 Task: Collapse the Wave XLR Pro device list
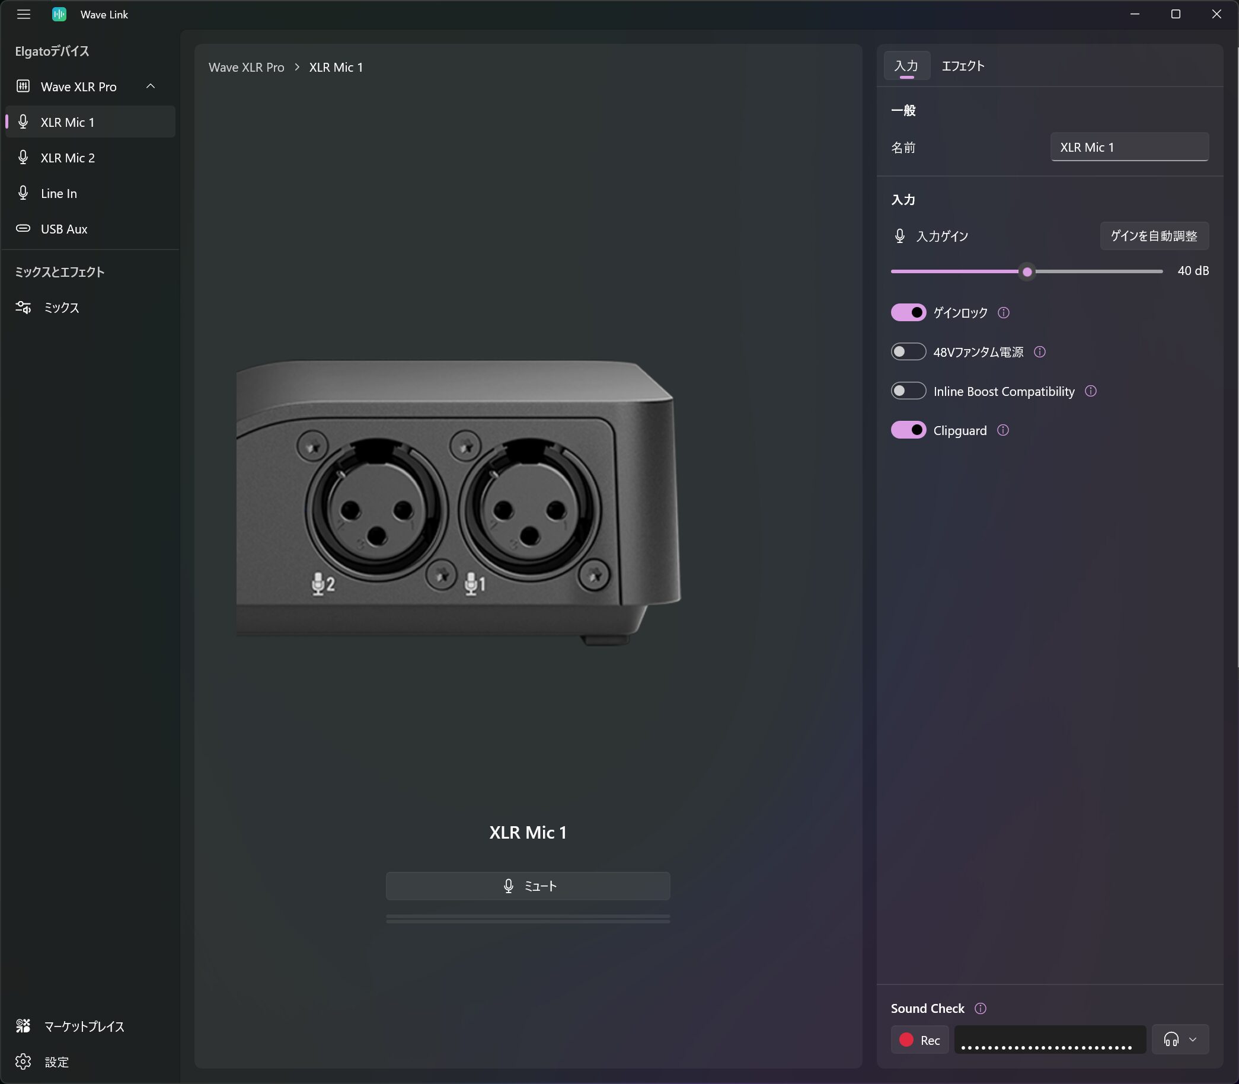click(151, 86)
